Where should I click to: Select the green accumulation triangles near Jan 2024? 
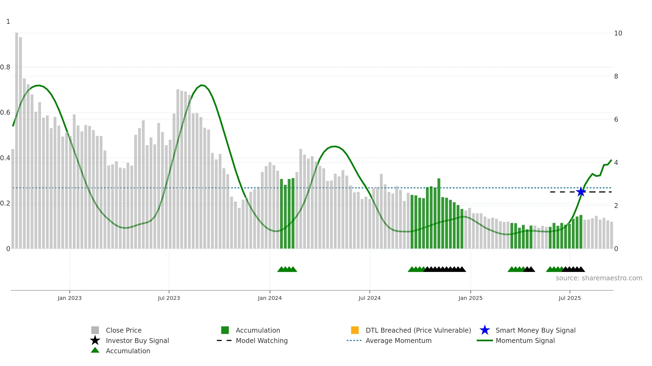tap(287, 269)
